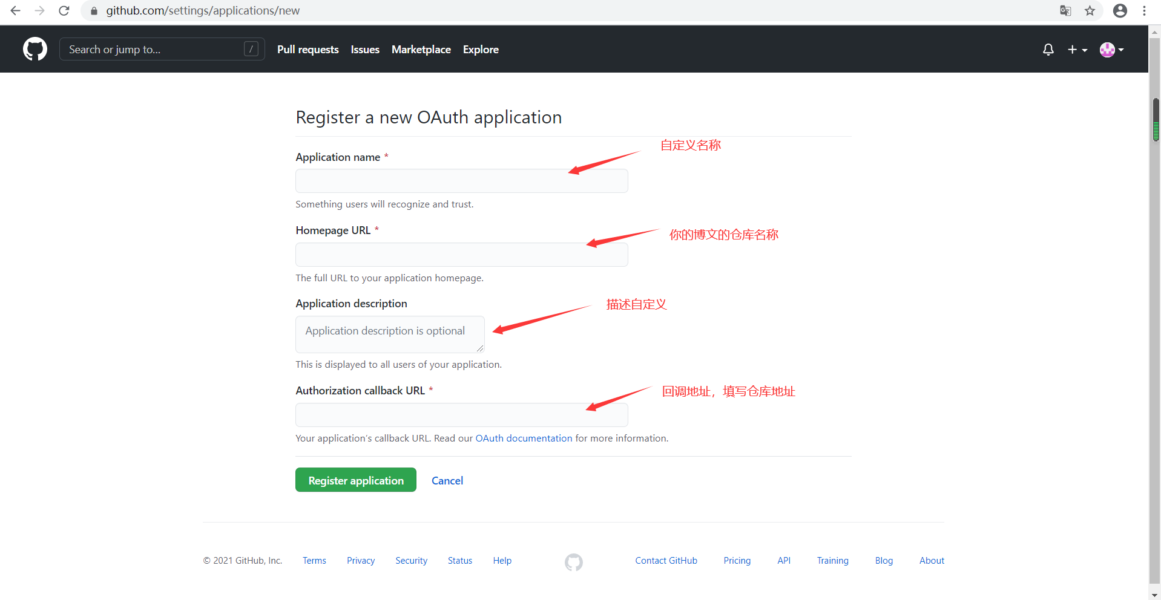Open Explore in the header
Image resolution: width=1161 pixels, height=600 pixels.
481,50
